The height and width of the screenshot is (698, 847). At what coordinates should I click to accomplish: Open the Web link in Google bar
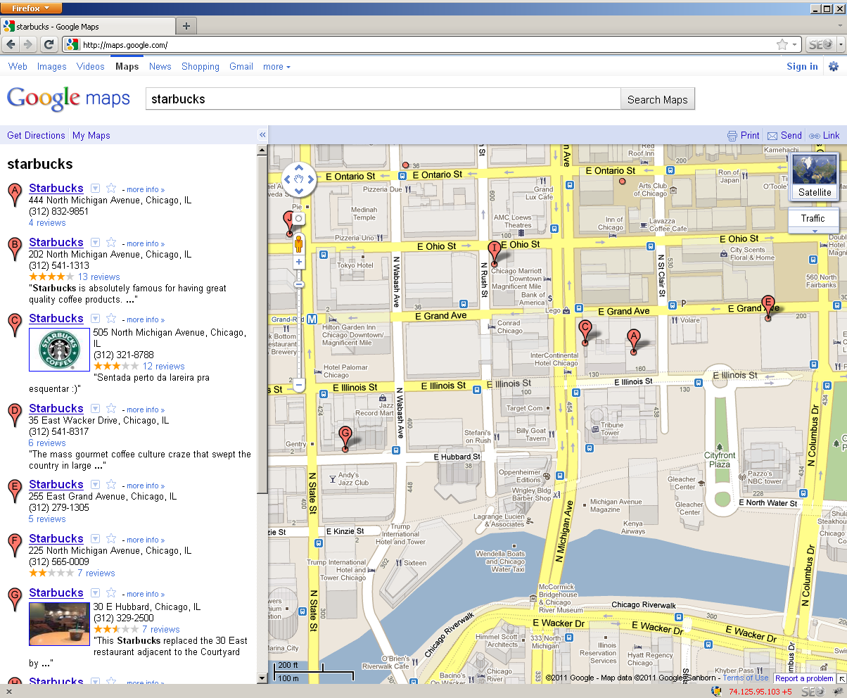tap(18, 67)
